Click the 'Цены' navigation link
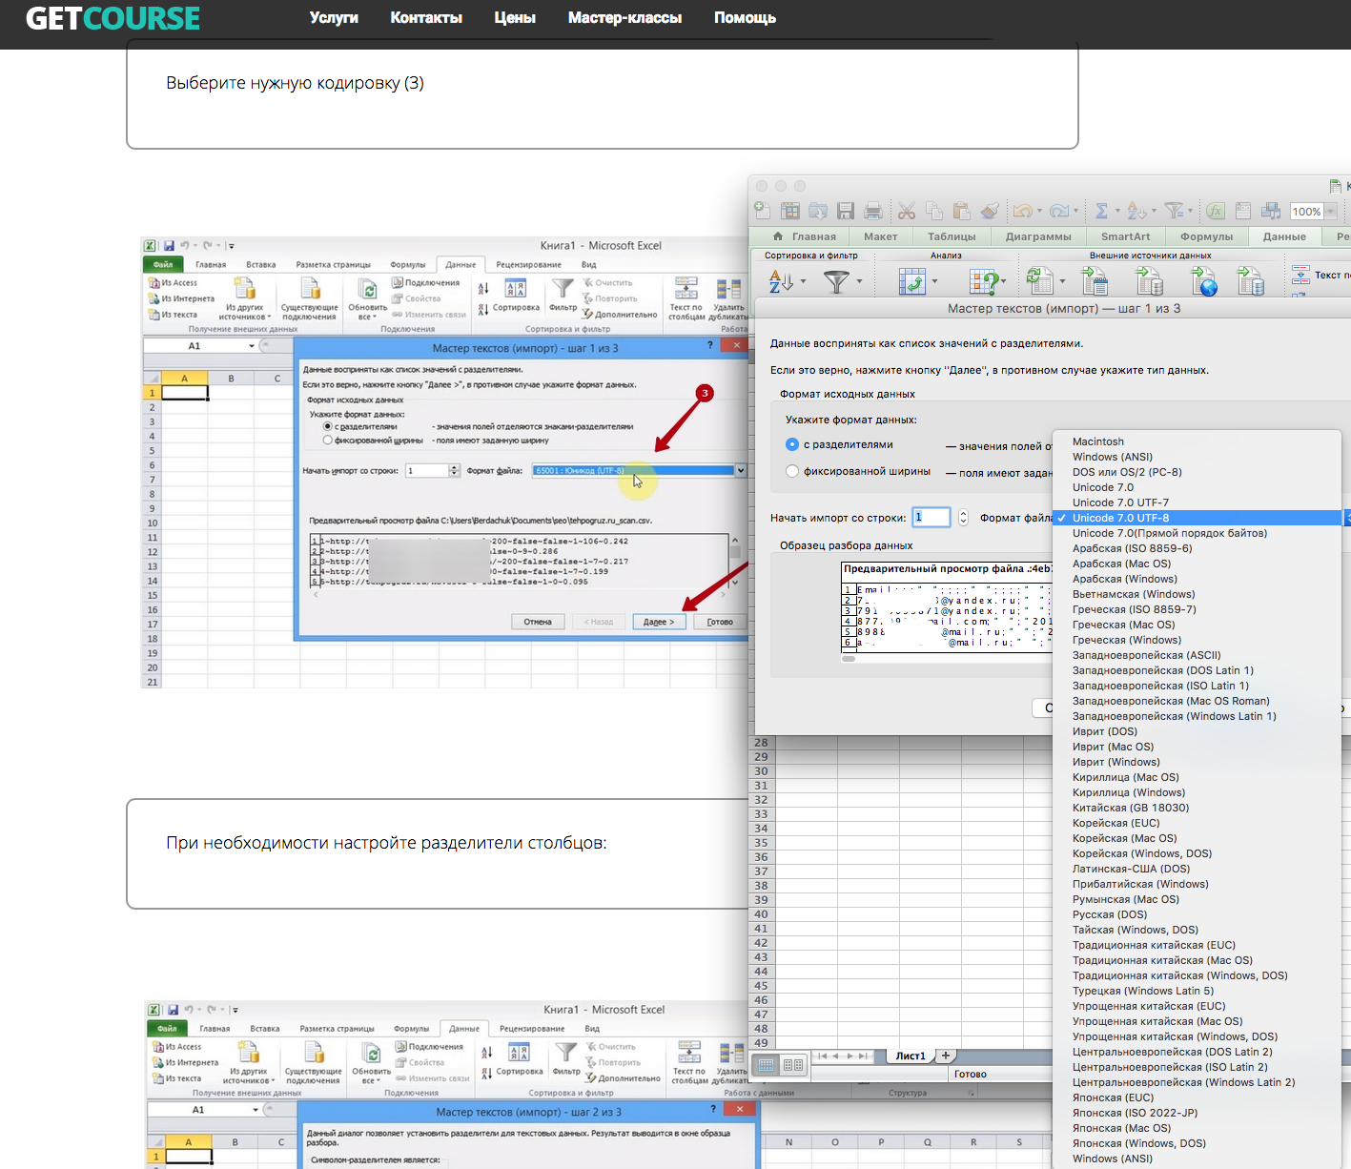This screenshot has height=1169, width=1351. (515, 17)
